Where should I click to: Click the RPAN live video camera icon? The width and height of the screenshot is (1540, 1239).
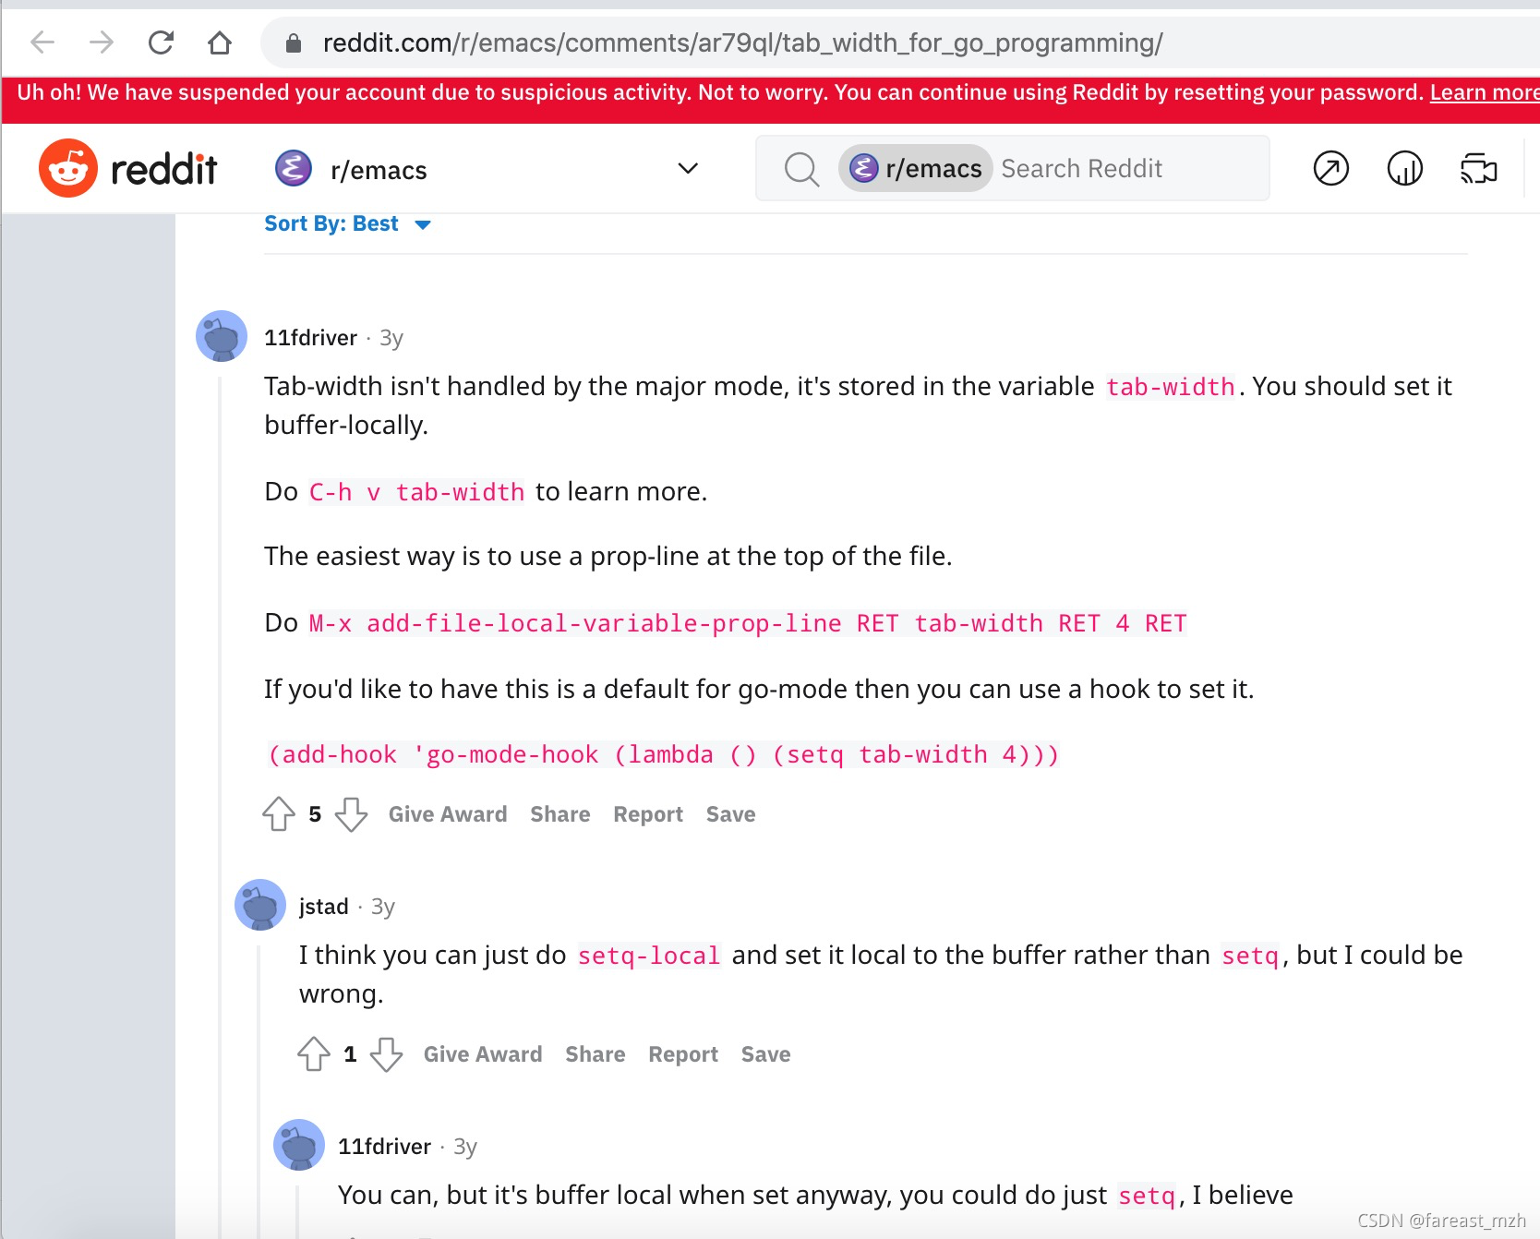click(x=1478, y=168)
